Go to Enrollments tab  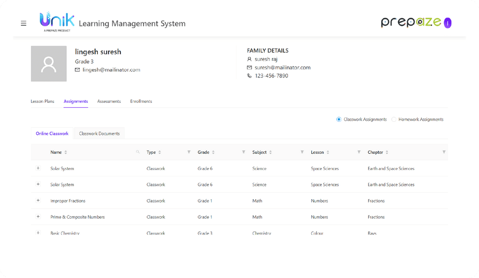(141, 101)
